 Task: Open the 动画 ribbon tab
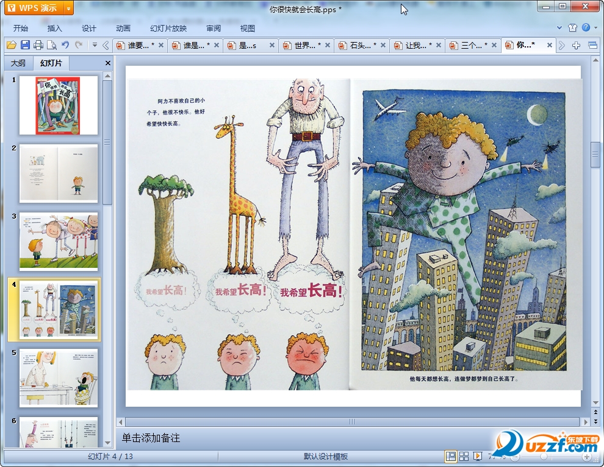[x=123, y=28]
